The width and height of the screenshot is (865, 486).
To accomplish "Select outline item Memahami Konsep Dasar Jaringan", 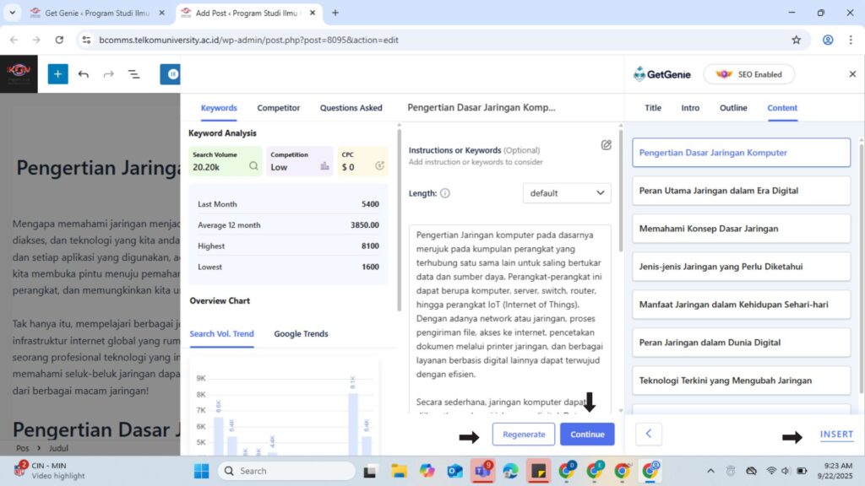I will pyautogui.click(x=742, y=229).
